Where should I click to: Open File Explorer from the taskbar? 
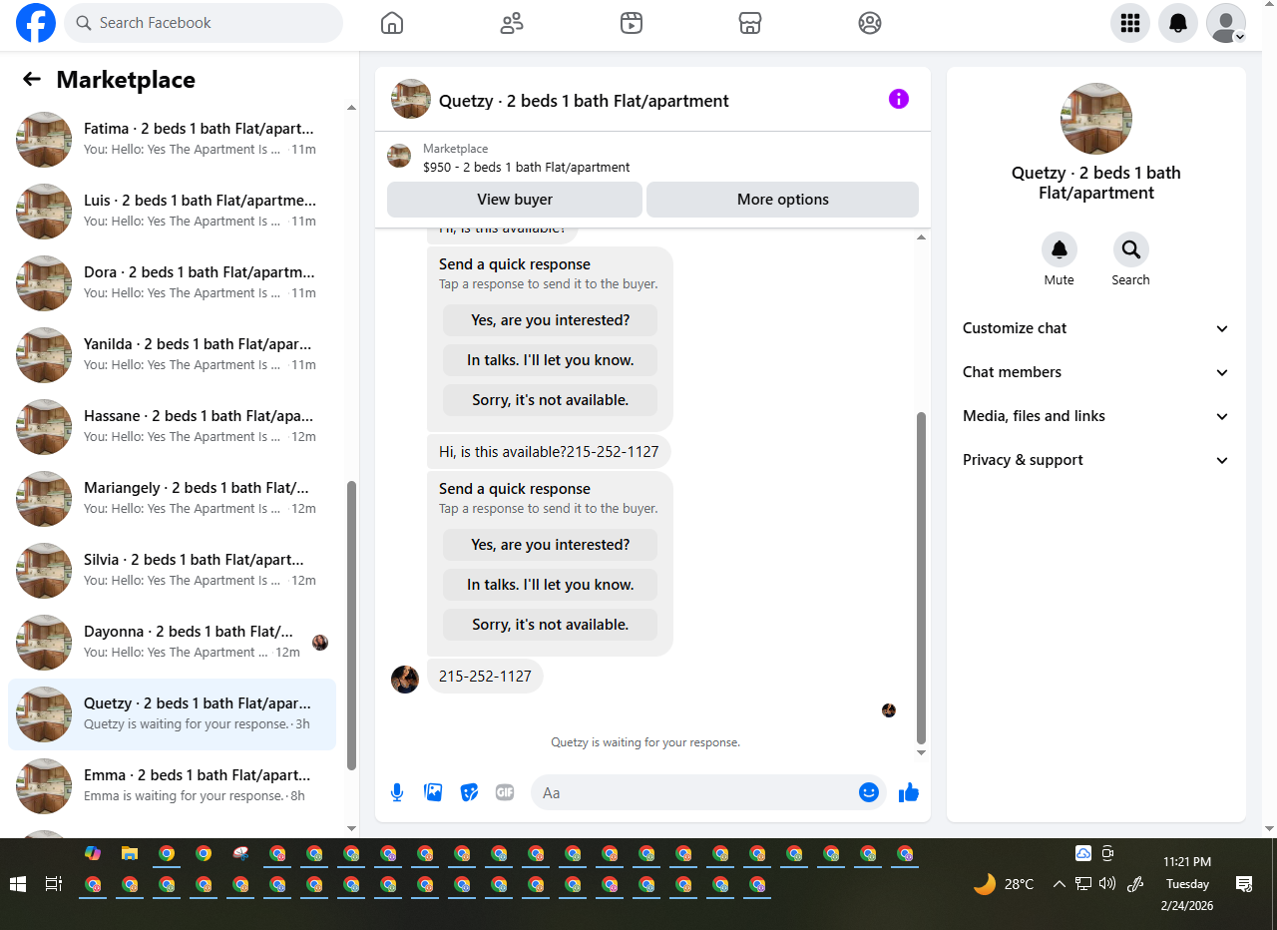click(x=130, y=853)
